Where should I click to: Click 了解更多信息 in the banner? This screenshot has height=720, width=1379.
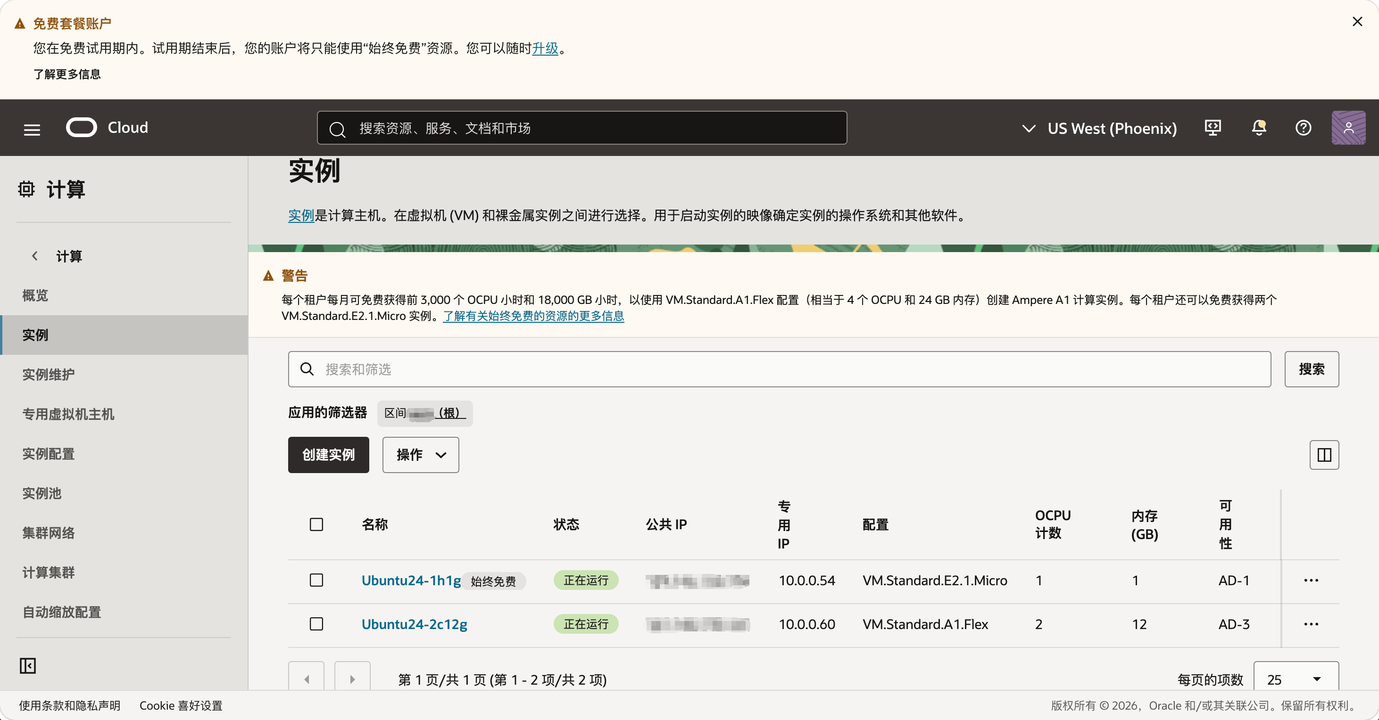pyautogui.click(x=67, y=74)
